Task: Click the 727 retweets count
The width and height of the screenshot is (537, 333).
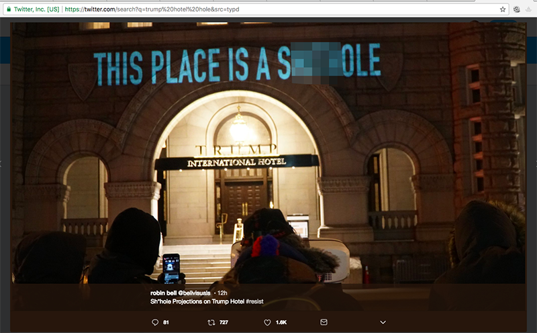Action: pos(224,322)
